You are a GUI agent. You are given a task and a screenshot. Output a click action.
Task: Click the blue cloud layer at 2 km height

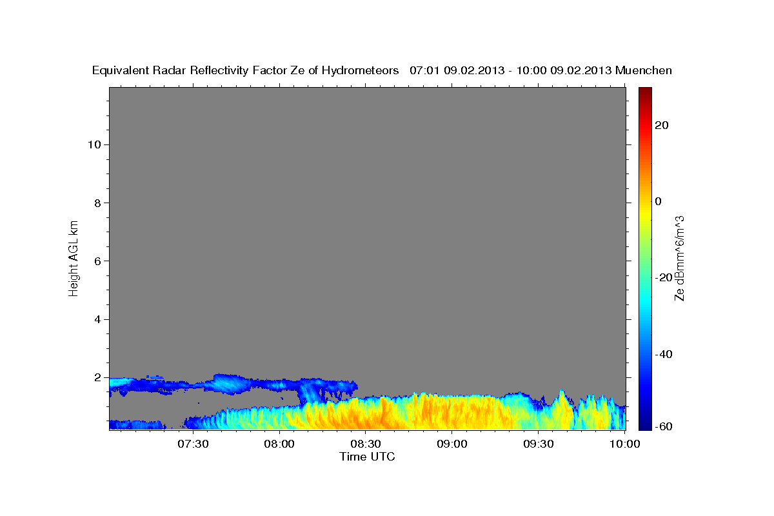232,384
